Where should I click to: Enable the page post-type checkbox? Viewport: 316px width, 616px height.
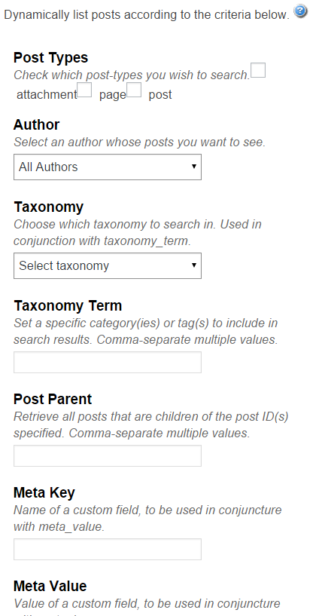84,90
